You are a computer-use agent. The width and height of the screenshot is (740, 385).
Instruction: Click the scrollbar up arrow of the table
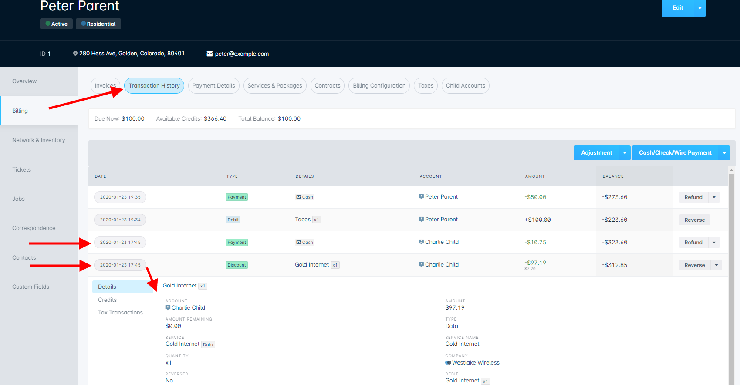click(731, 170)
